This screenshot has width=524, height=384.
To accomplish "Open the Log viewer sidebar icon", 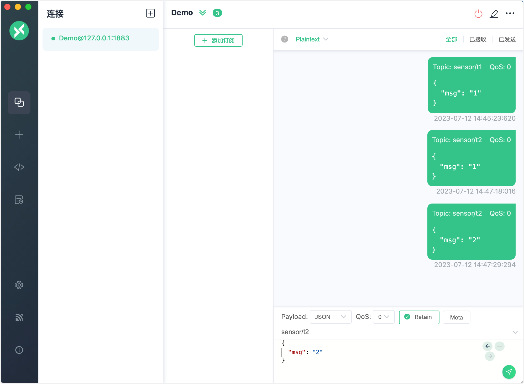I will [19, 200].
